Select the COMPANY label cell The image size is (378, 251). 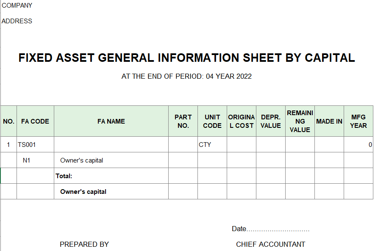pyautogui.click(x=17, y=6)
